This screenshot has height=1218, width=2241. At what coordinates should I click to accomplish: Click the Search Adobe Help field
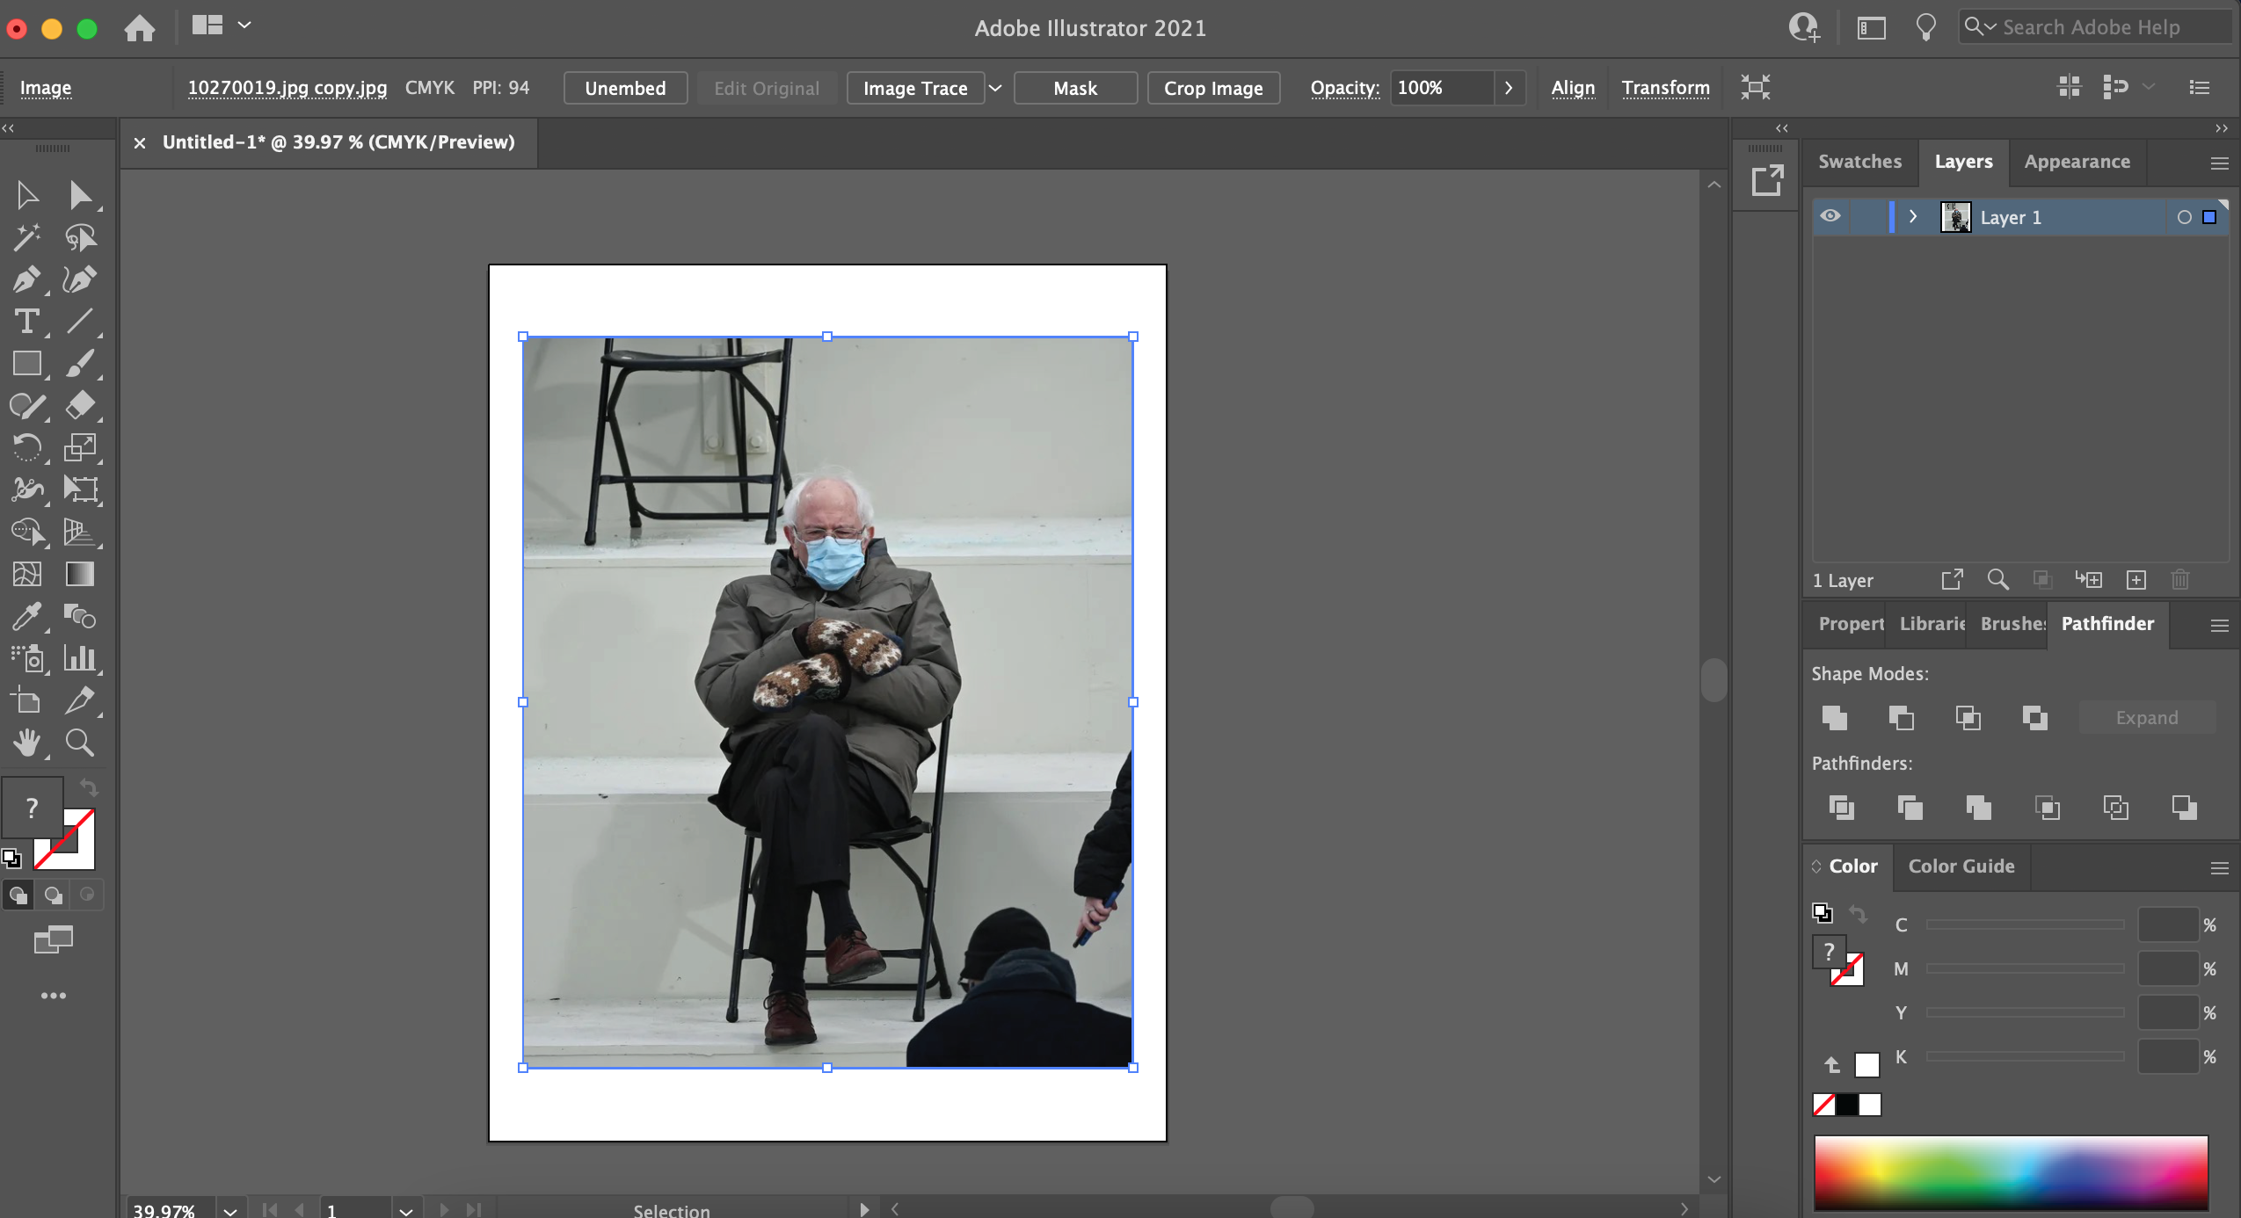tap(2096, 27)
